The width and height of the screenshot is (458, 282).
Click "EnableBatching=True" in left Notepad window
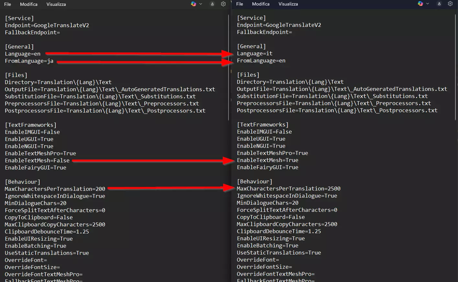coord(36,246)
